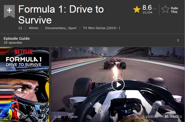Click the 8.6 rating score
This screenshot has height=122, width=185.
147,8
